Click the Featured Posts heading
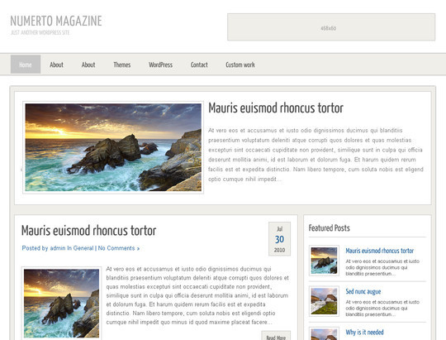Screen dimensions: 446x340 pos(329,228)
